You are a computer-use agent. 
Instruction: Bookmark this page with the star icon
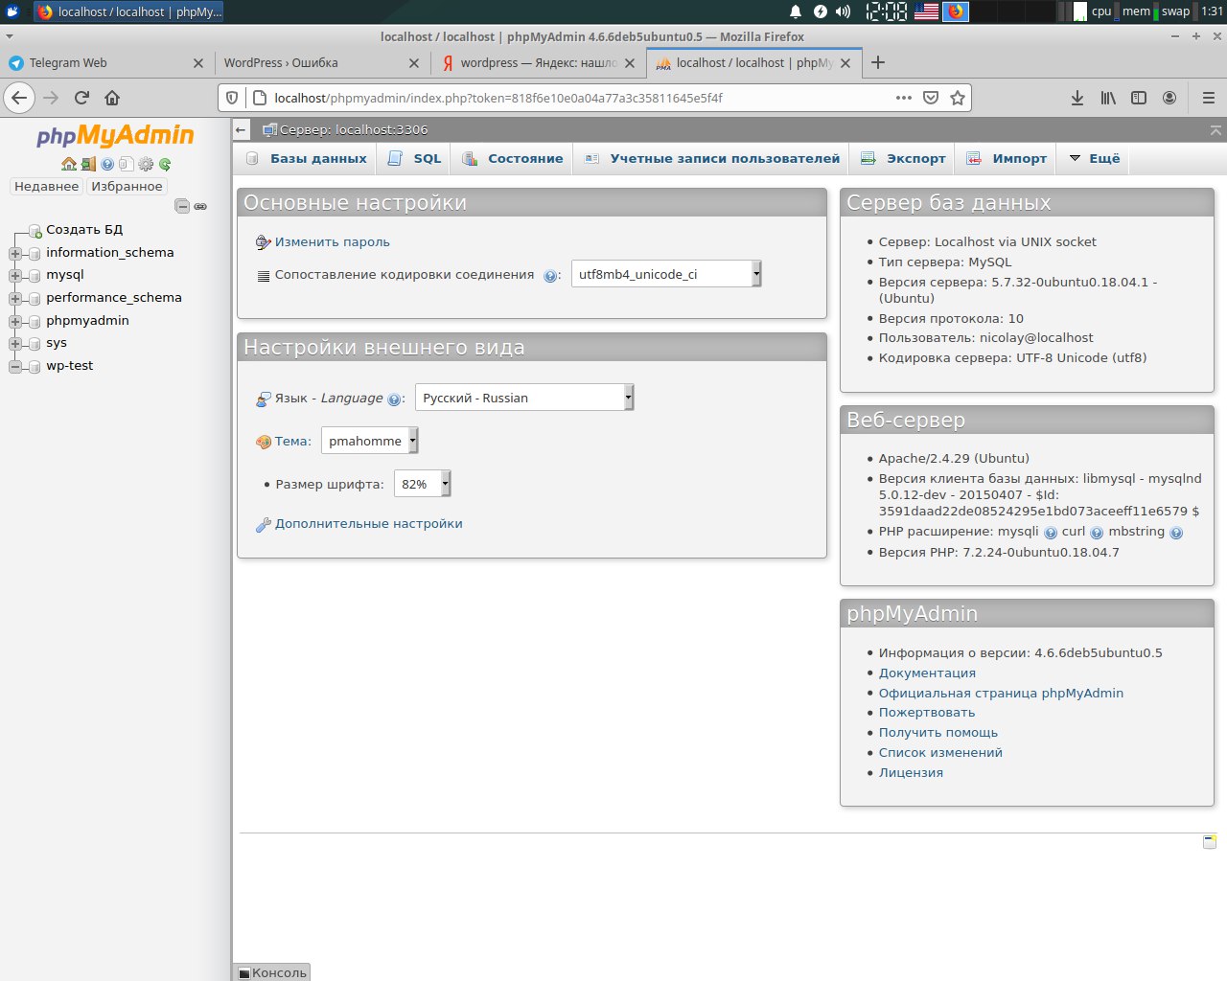(957, 98)
